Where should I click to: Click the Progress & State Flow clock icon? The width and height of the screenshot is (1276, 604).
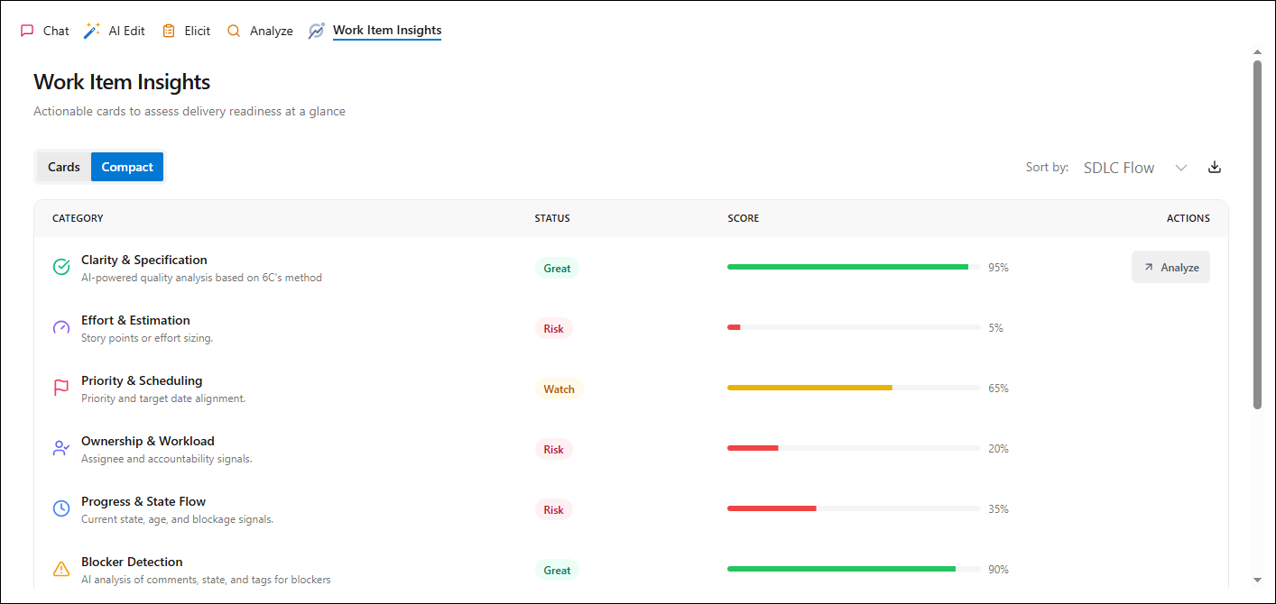pos(61,508)
